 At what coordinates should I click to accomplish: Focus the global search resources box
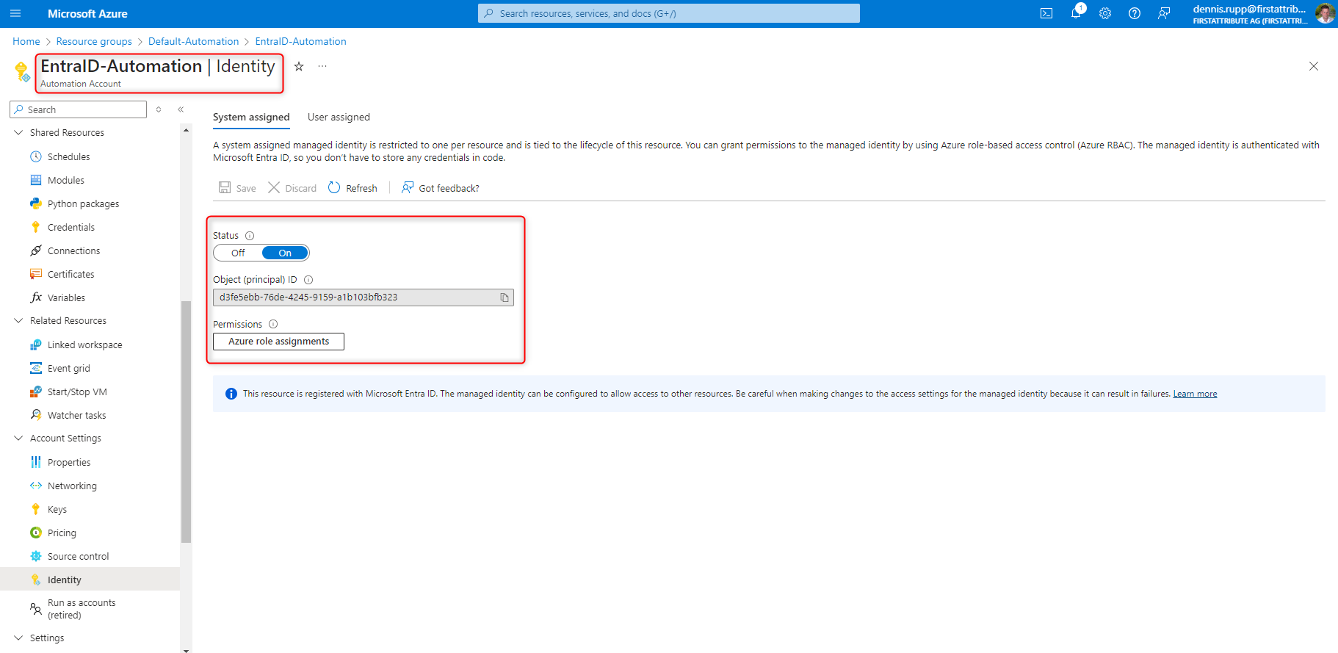point(668,13)
